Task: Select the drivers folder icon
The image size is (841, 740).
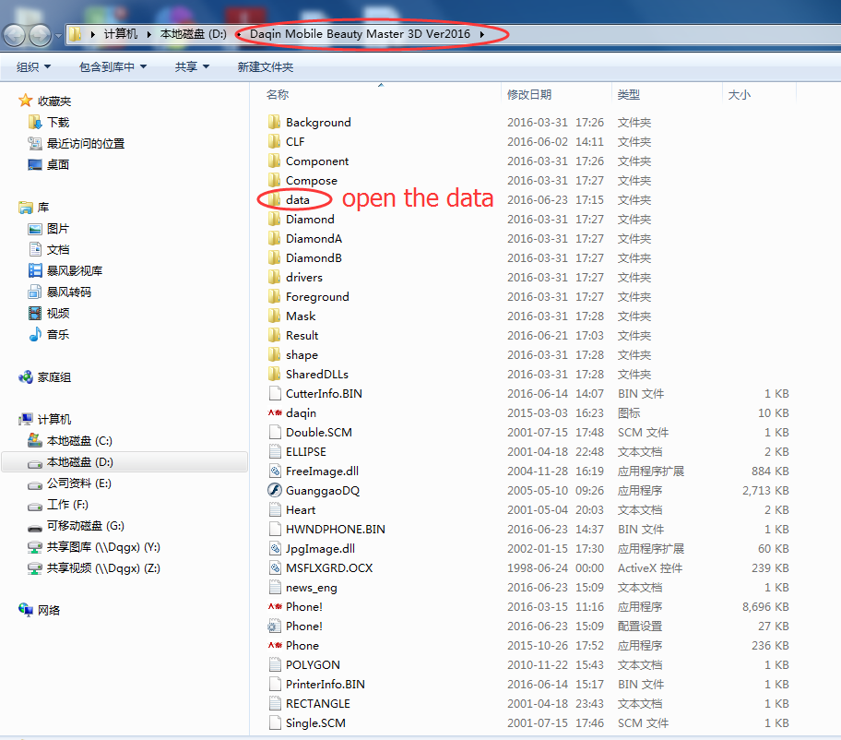Action: (274, 277)
